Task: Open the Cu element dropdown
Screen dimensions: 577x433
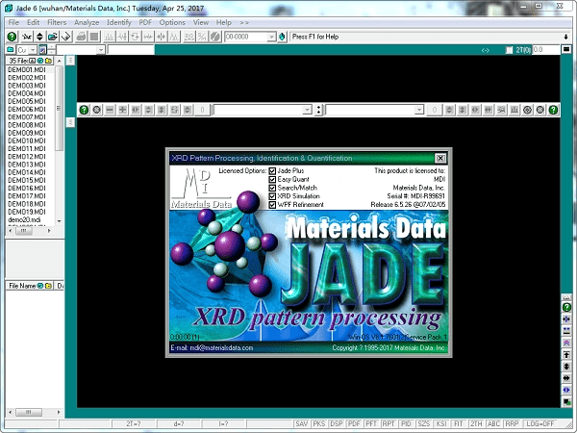Action: [x=32, y=49]
